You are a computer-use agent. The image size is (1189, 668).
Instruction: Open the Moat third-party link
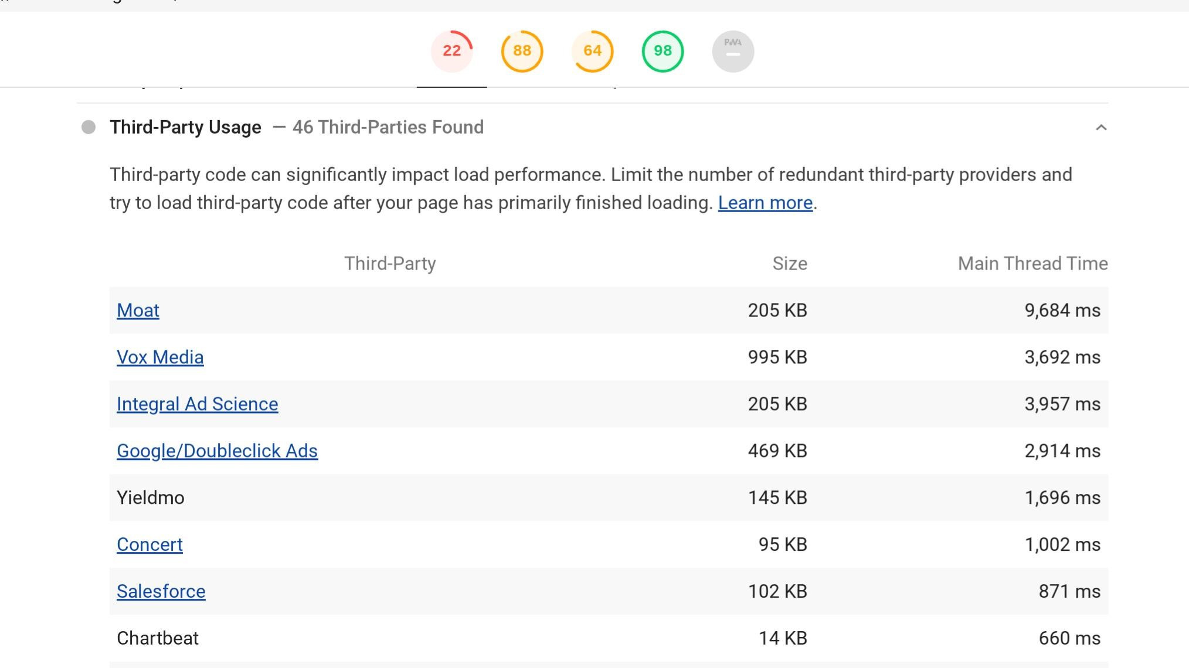click(138, 310)
